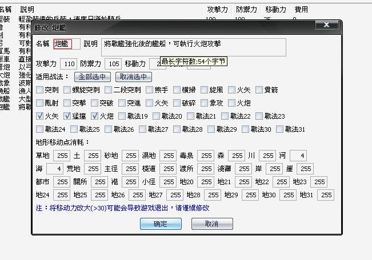Click the 地24 movement cost field
The width and height of the screenshot is (372, 260).
[62, 195]
